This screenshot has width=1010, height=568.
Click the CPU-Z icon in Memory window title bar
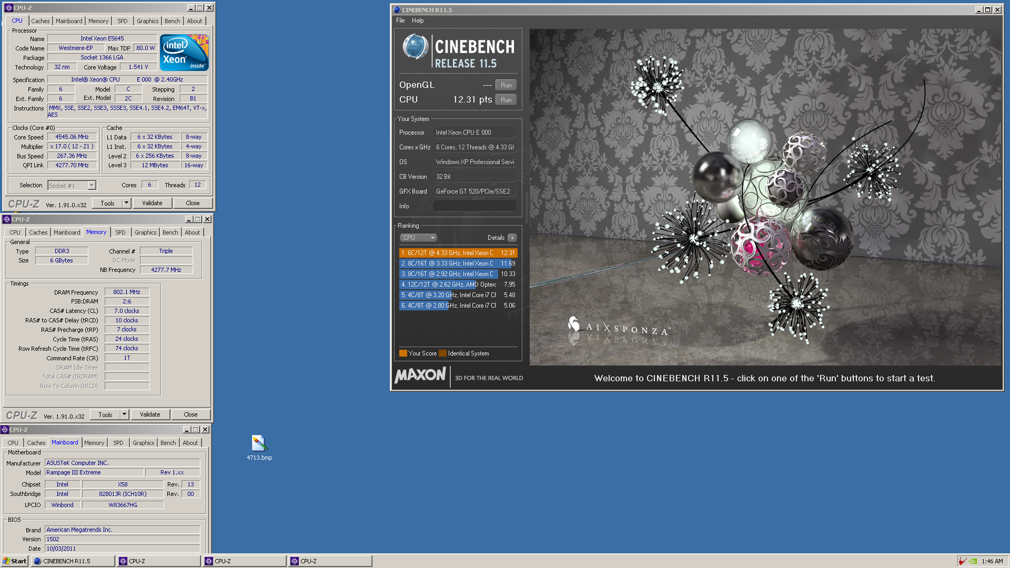6,219
